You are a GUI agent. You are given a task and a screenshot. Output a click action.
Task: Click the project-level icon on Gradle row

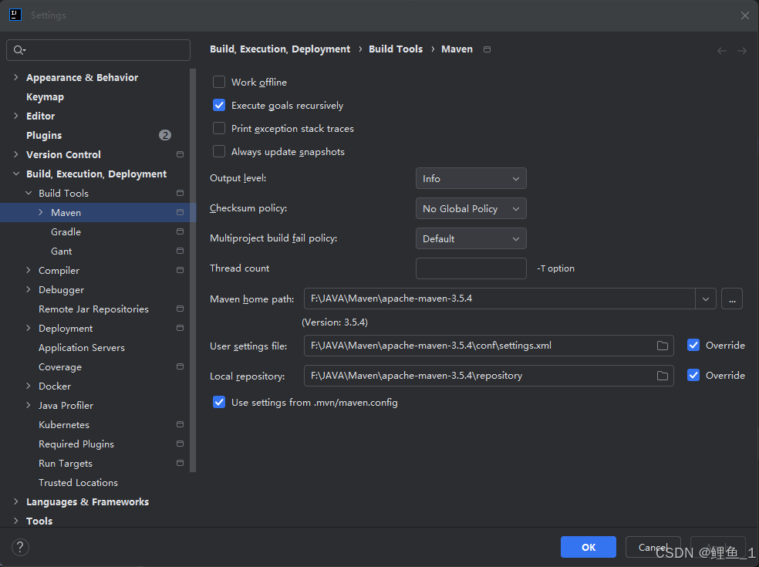[x=180, y=232]
